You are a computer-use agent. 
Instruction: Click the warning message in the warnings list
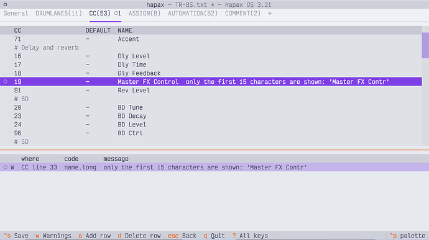(205, 167)
